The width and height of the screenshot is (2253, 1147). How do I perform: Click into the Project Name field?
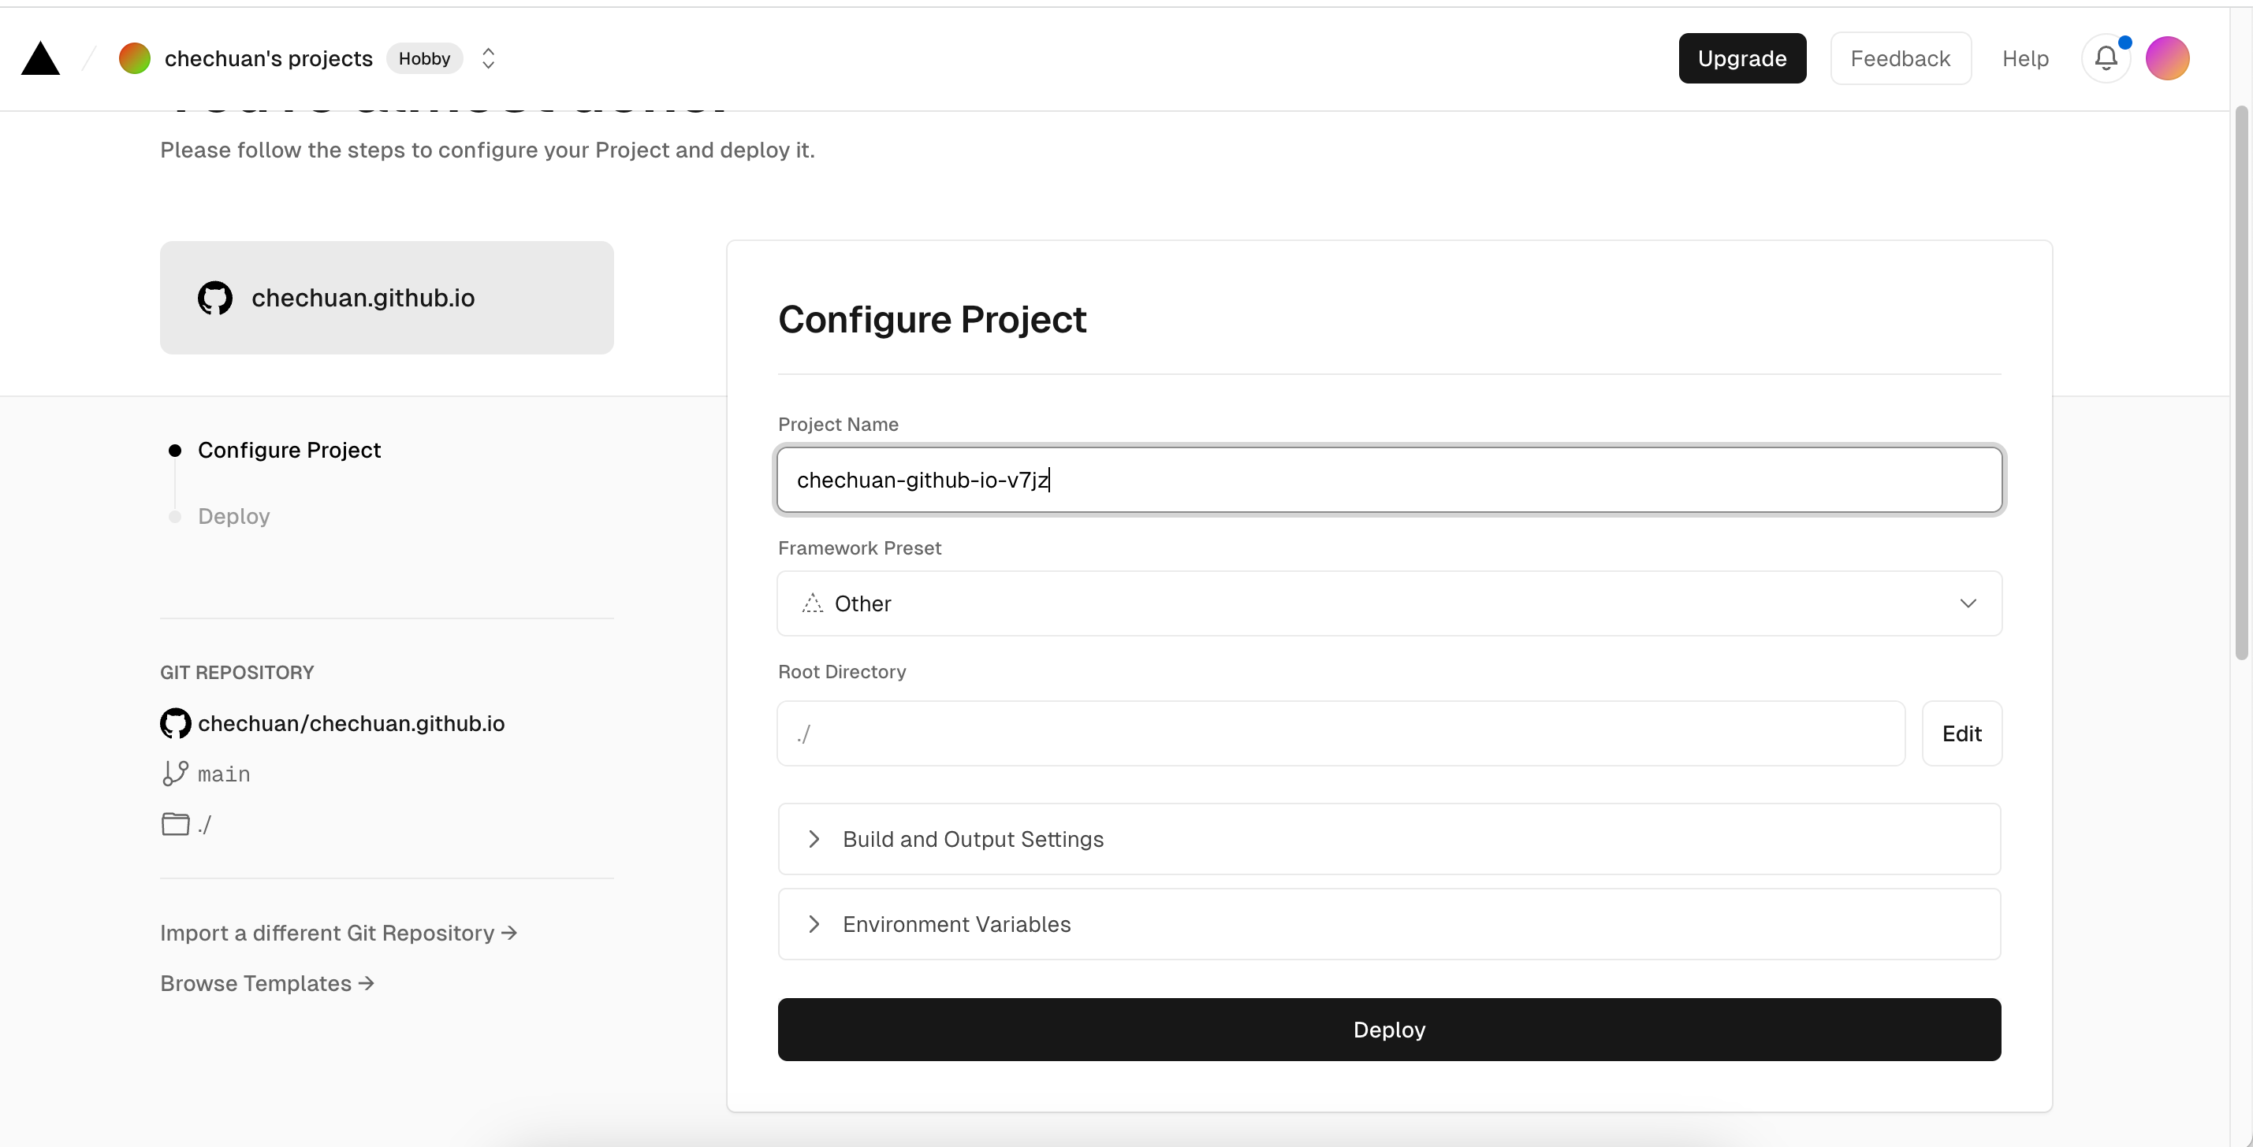click(1389, 479)
